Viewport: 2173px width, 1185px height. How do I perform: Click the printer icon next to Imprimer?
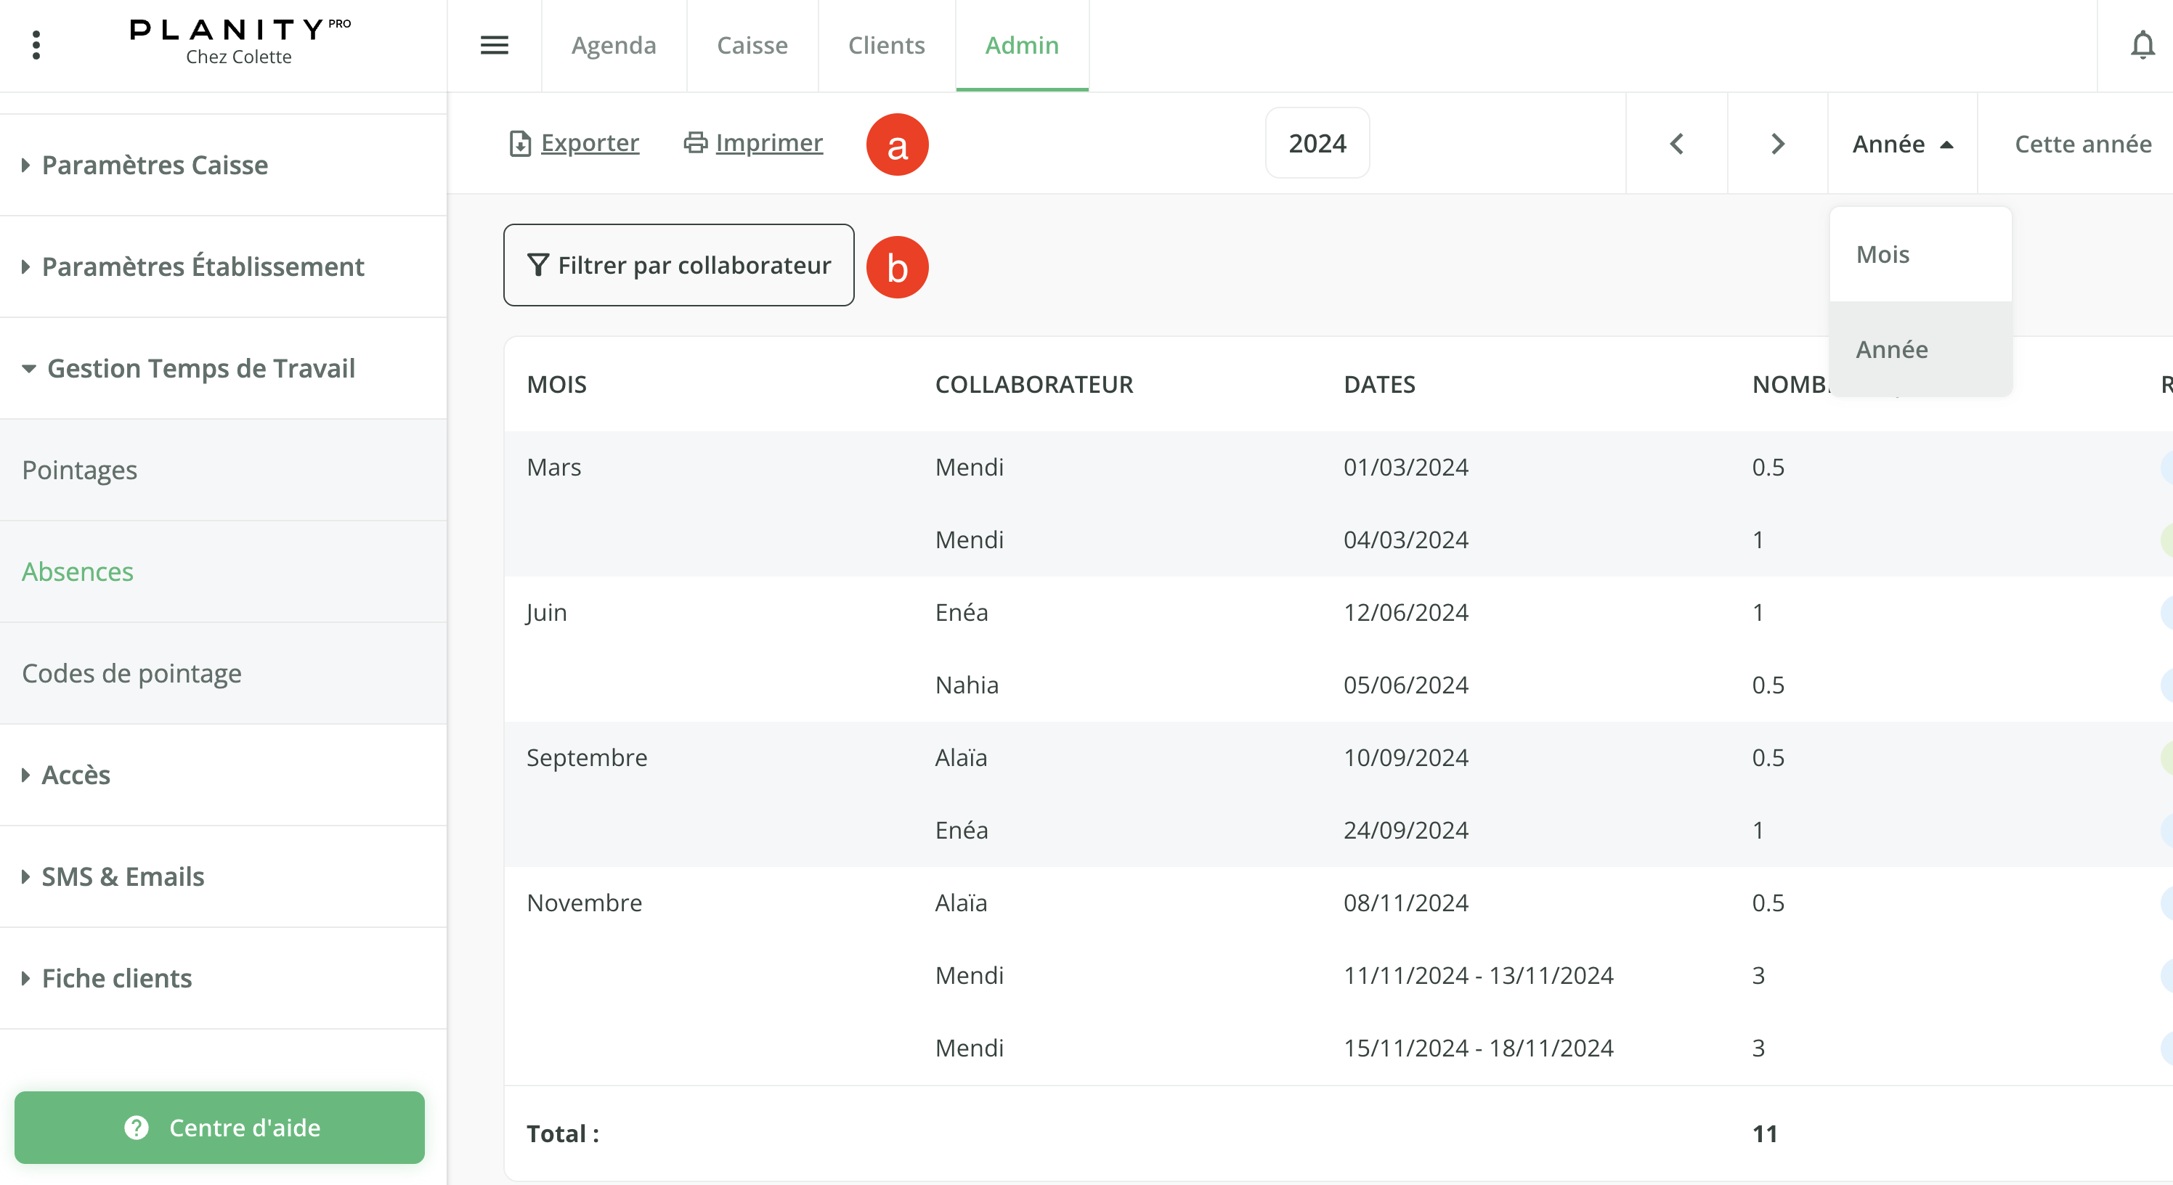694,142
